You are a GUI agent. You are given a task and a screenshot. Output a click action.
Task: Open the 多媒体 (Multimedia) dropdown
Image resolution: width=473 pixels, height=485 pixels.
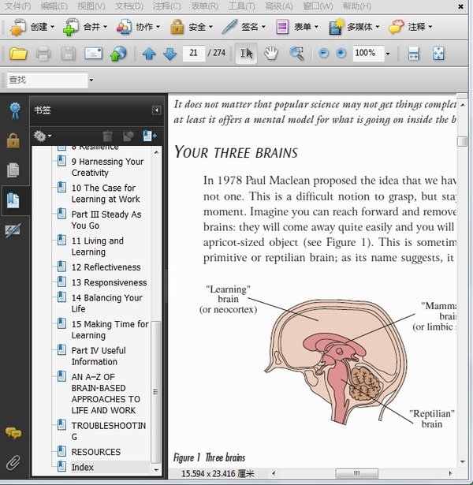pos(354,28)
